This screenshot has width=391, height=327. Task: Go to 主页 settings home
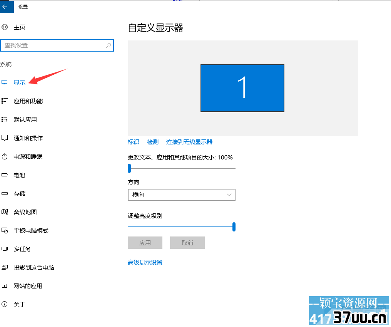click(x=20, y=27)
